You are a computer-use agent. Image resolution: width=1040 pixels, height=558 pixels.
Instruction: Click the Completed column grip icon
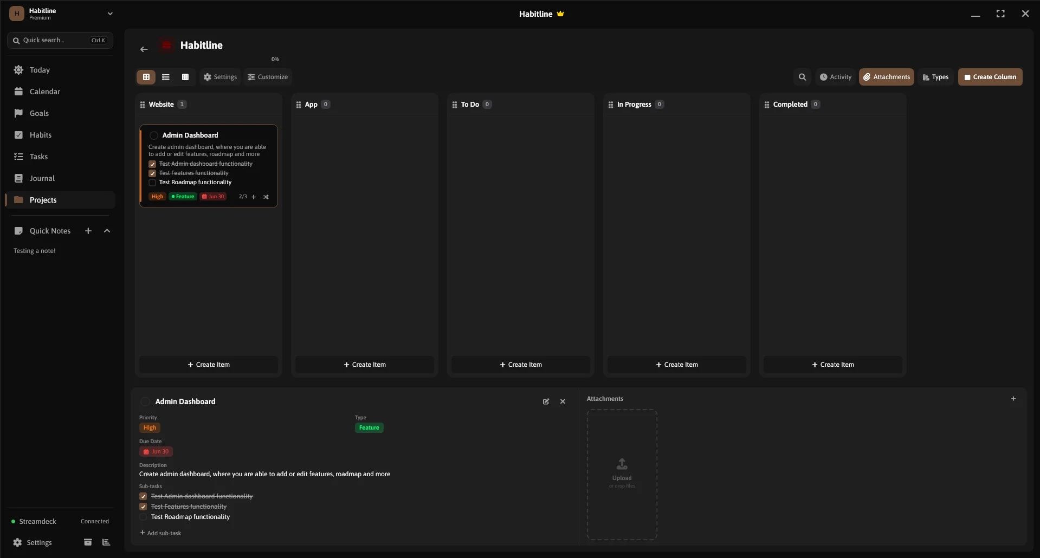(766, 105)
